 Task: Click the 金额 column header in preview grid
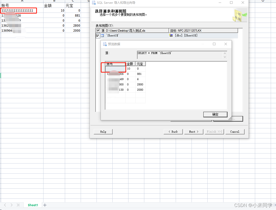tap(130, 64)
